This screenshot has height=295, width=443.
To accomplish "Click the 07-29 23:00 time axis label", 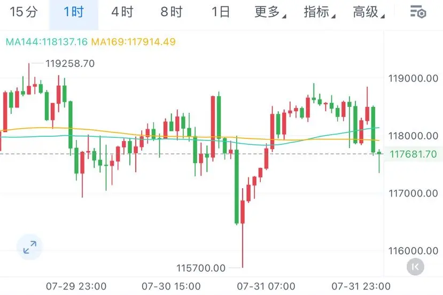I will click(76, 286).
